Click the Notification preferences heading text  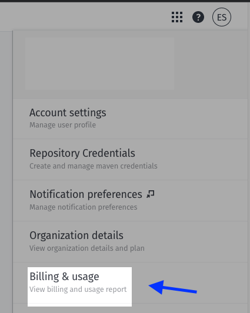(x=86, y=194)
